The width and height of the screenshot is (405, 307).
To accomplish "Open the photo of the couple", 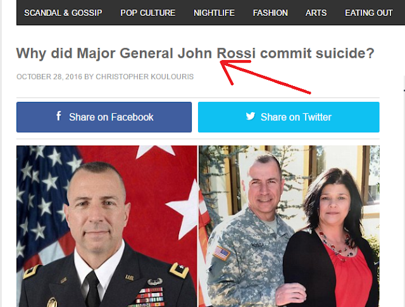I will [x=289, y=226].
